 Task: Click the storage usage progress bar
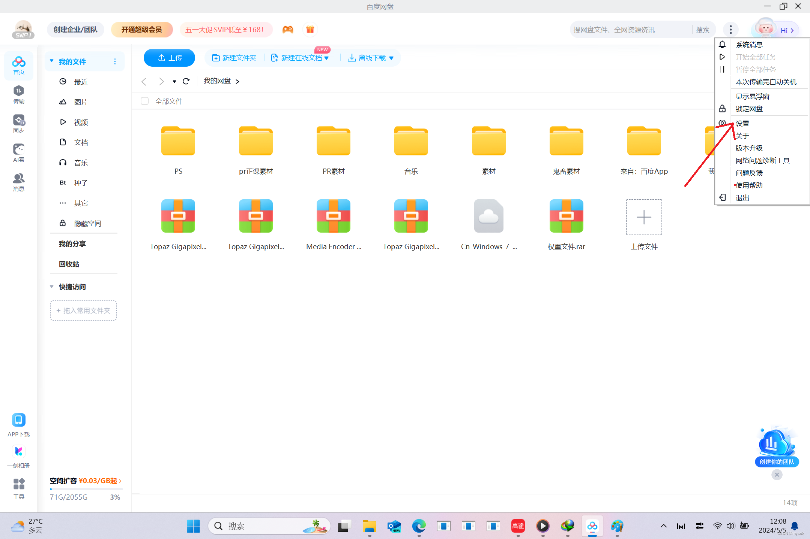pyautogui.click(x=86, y=489)
